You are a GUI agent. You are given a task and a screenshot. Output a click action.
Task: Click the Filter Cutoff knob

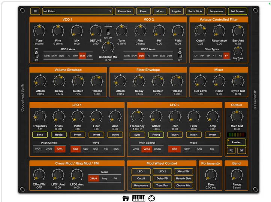point(200,31)
